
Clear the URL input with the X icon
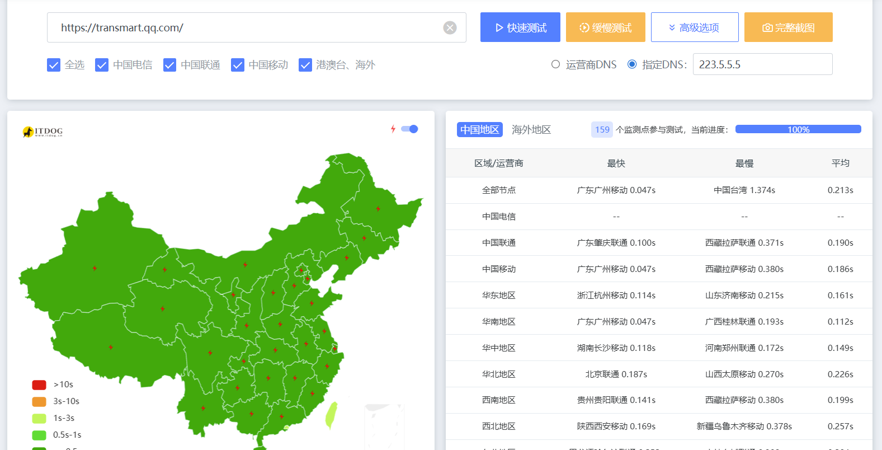tap(450, 28)
